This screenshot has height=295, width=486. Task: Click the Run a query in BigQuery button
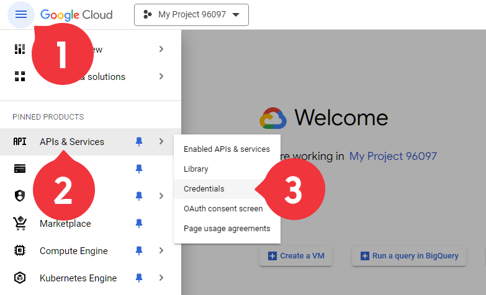click(x=409, y=256)
